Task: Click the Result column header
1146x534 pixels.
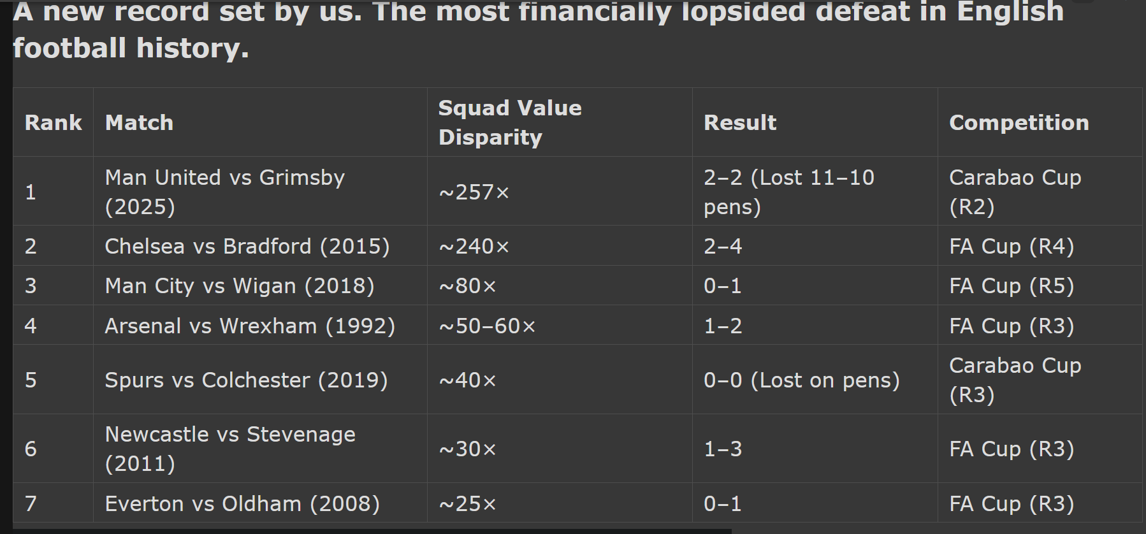Action: pyautogui.click(x=740, y=122)
